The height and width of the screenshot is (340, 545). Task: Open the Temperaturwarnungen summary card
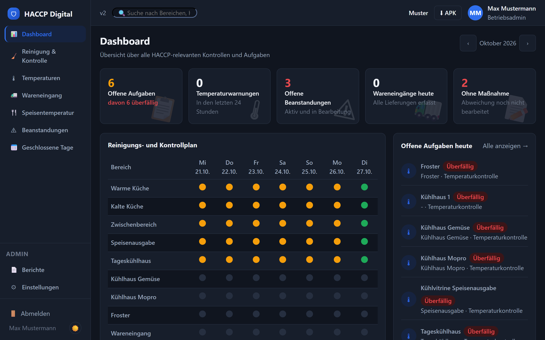230,96
